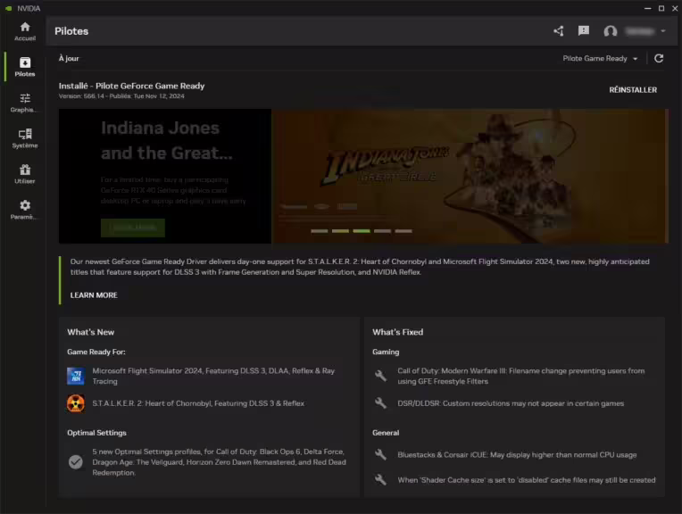This screenshot has width=682, height=514.
Task: Click wrench icon beside Shader Cache fix
Action: pyautogui.click(x=380, y=480)
